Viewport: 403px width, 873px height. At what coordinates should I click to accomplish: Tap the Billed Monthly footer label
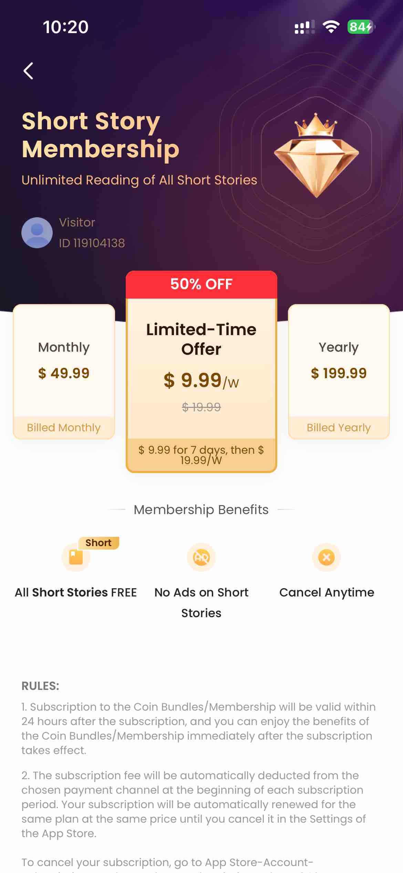tap(64, 428)
